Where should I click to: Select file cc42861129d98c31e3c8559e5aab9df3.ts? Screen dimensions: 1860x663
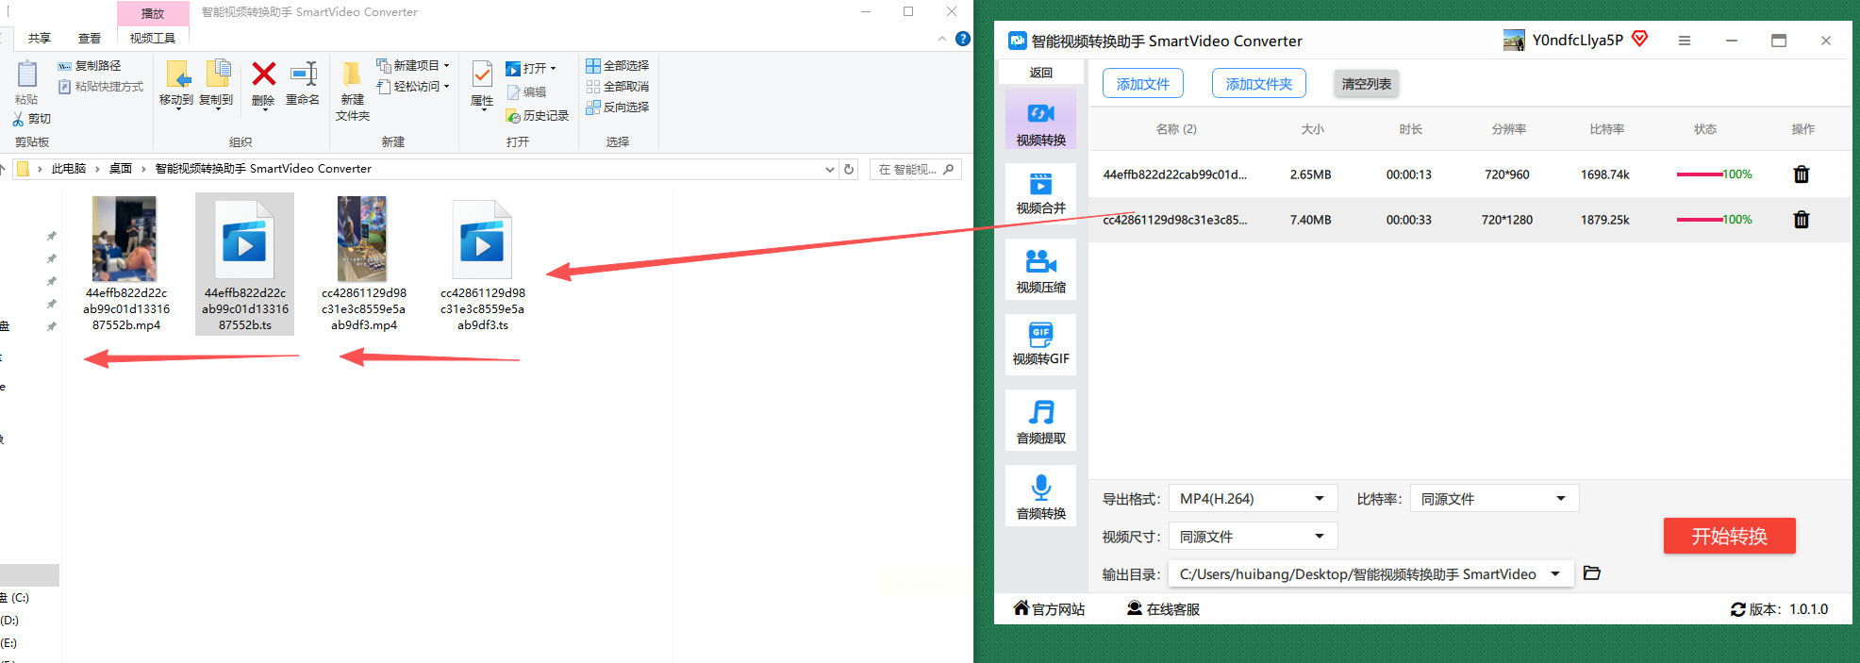tap(483, 264)
